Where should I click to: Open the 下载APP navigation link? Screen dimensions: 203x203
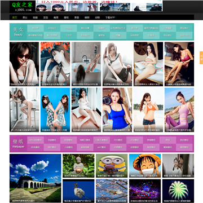pos(110,17)
